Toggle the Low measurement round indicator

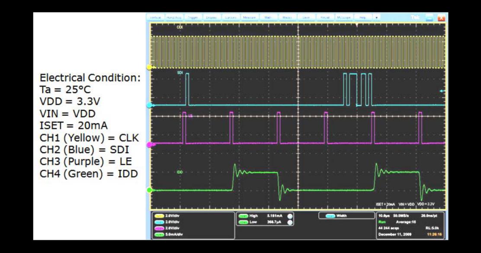coord(290,222)
